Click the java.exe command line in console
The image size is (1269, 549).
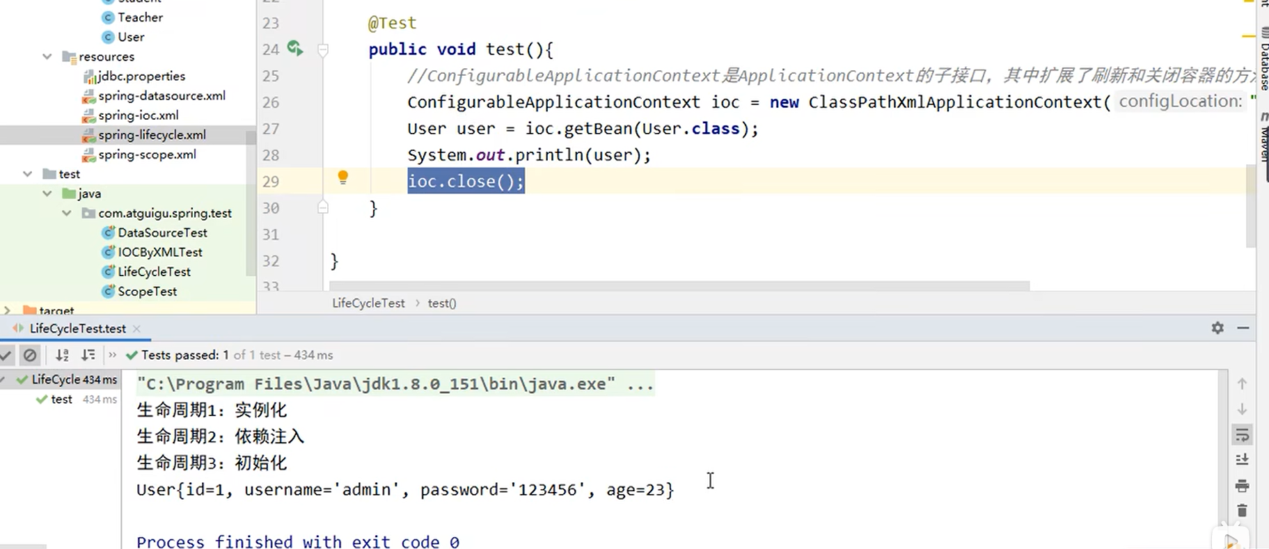click(395, 384)
